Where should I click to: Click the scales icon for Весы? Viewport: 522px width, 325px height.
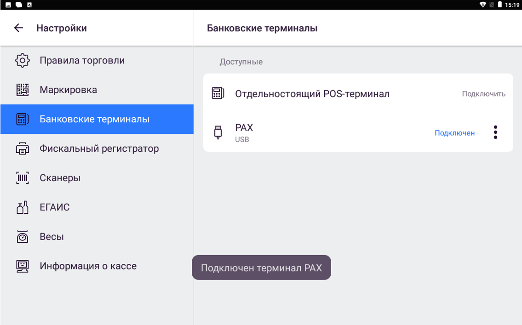point(23,237)
